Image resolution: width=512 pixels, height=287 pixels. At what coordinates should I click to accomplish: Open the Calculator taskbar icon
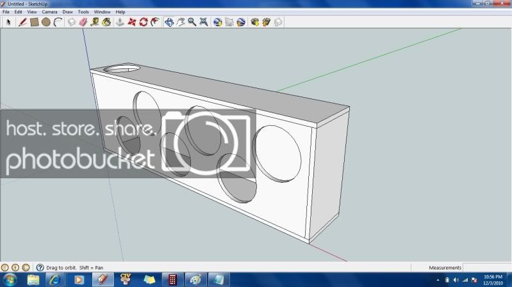[172, 279]
